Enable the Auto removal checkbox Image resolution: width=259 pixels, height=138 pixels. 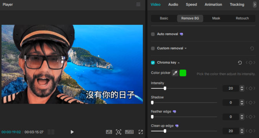[x=153, y=34]
